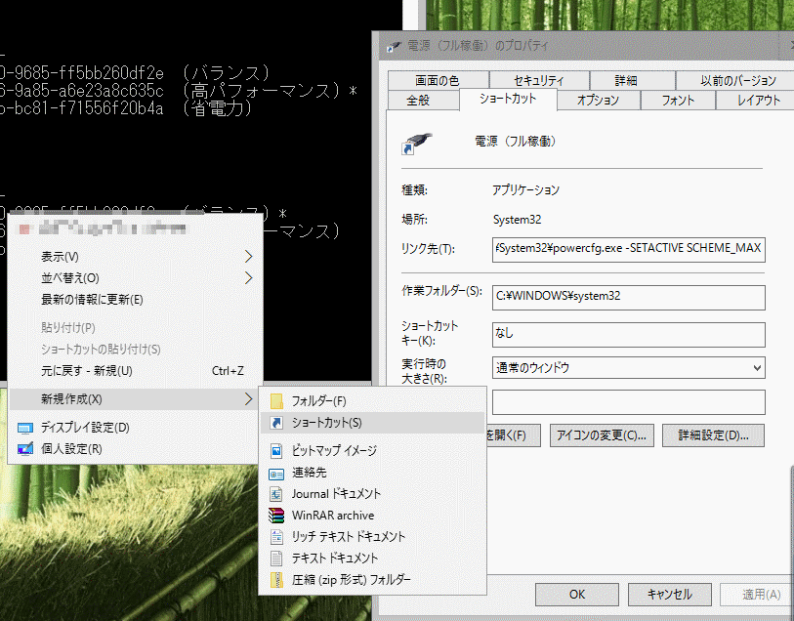Expand the 新規作成(X) submenu arrow

tap(249, 399)
